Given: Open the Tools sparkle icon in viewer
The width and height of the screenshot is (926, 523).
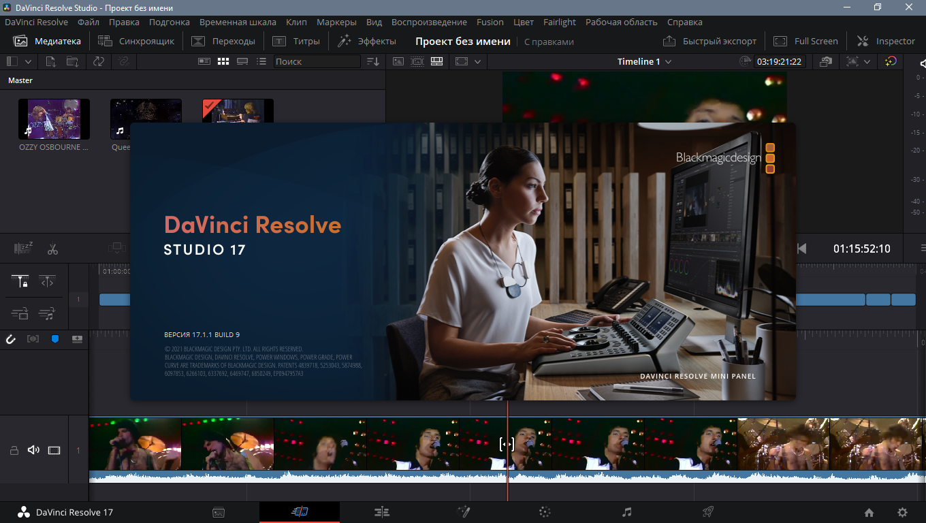Looking at the screenshot, I should click(891, 61).
